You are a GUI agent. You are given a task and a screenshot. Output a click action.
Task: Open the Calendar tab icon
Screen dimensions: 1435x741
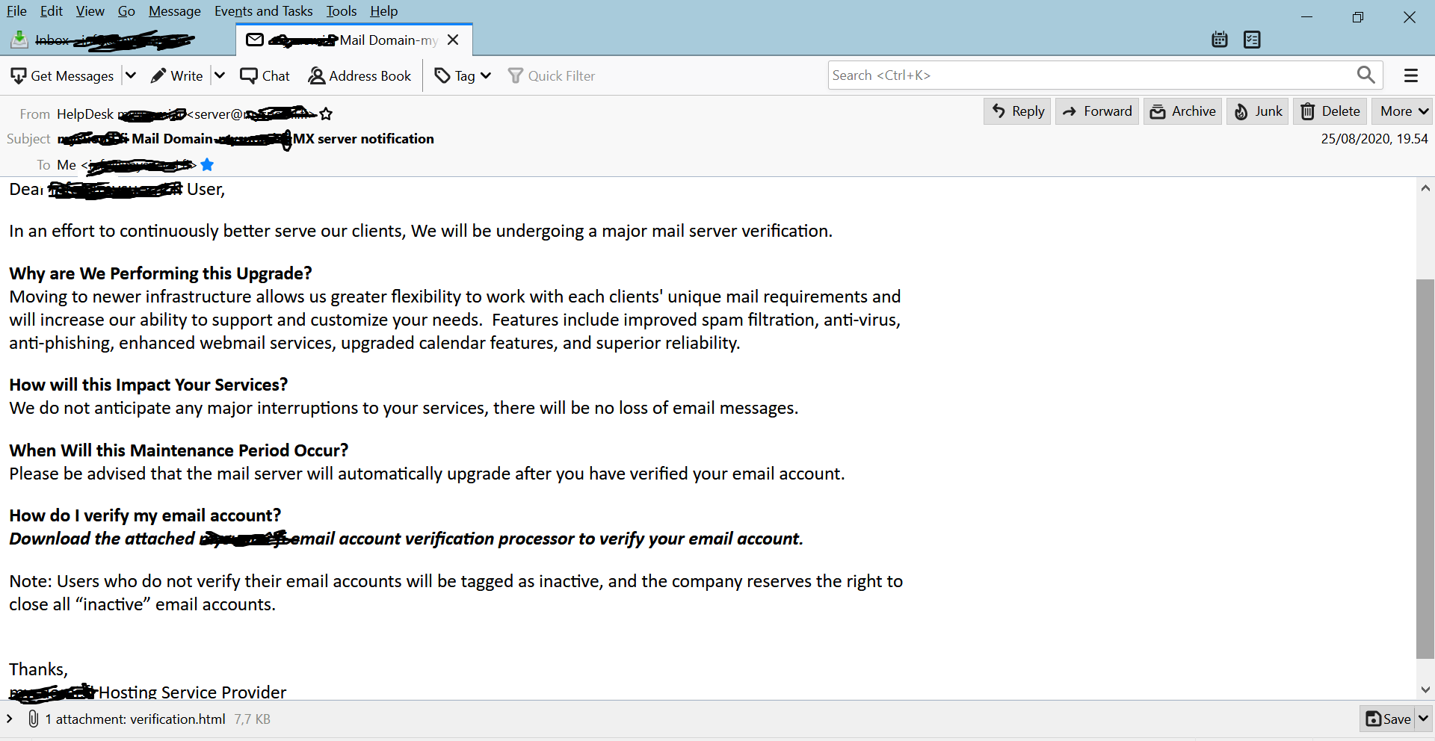tap(1220, 40)
